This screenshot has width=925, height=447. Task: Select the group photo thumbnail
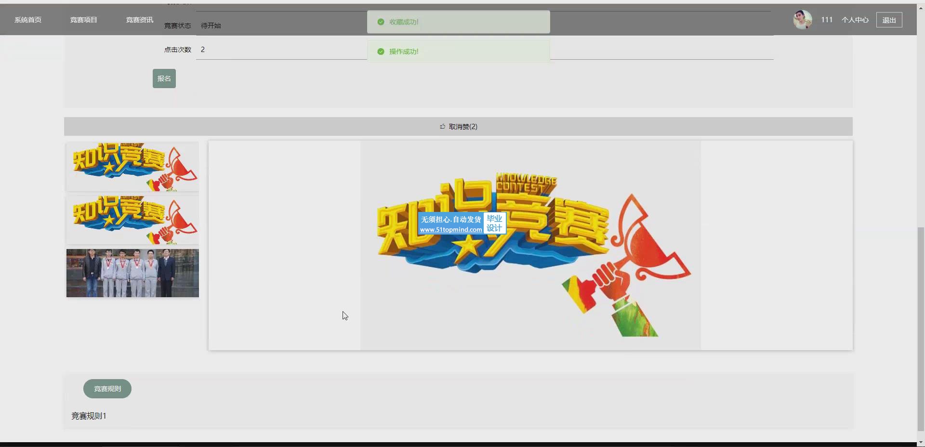point(132,273)
